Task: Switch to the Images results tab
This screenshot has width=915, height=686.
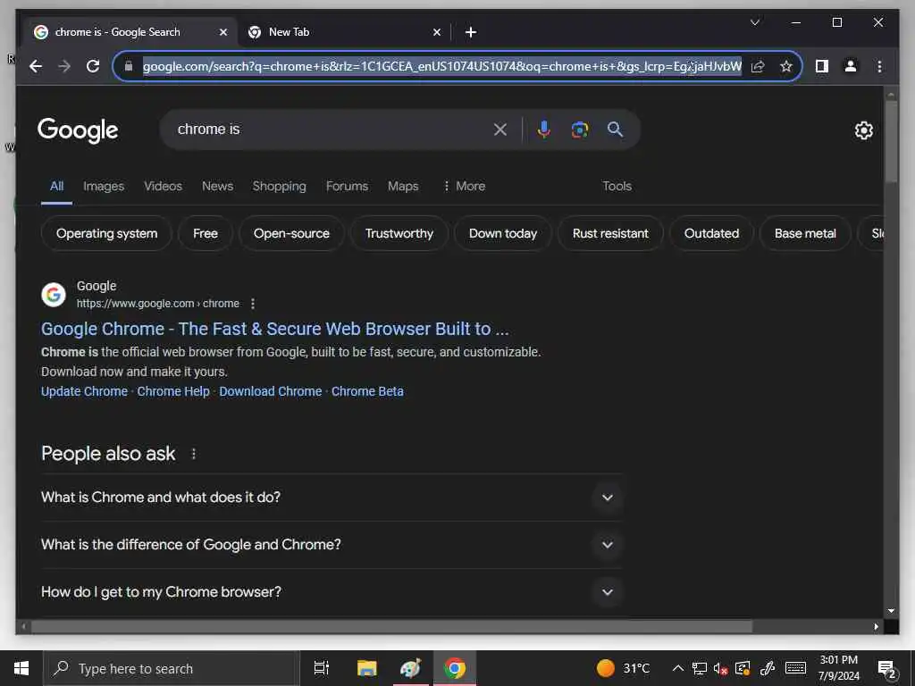Action: (104, 186)
